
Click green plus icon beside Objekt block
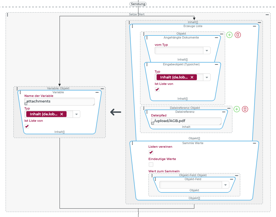pyautogui.click(x=229, y=35)
